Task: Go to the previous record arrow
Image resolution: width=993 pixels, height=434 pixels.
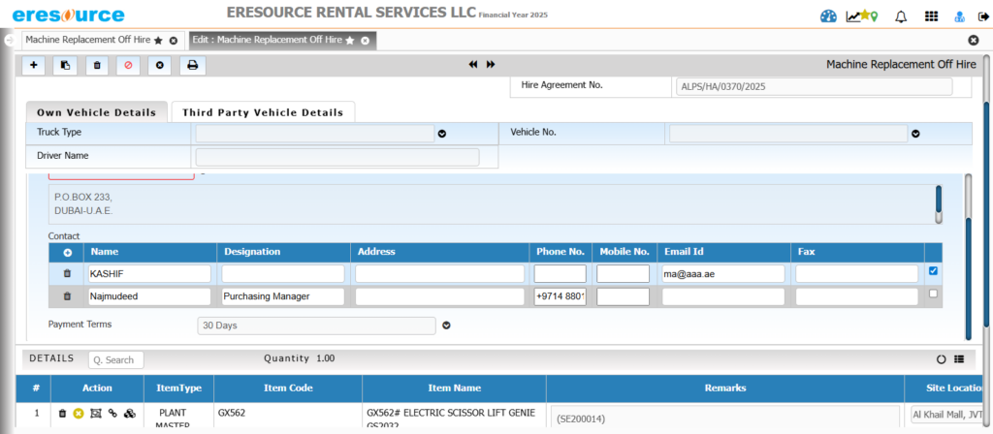Action: (473, 64)
